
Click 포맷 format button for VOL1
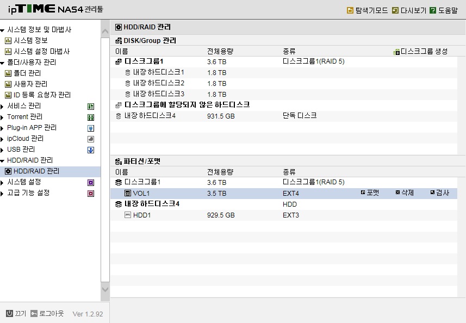pyautogui.click(x=370, y=193)
